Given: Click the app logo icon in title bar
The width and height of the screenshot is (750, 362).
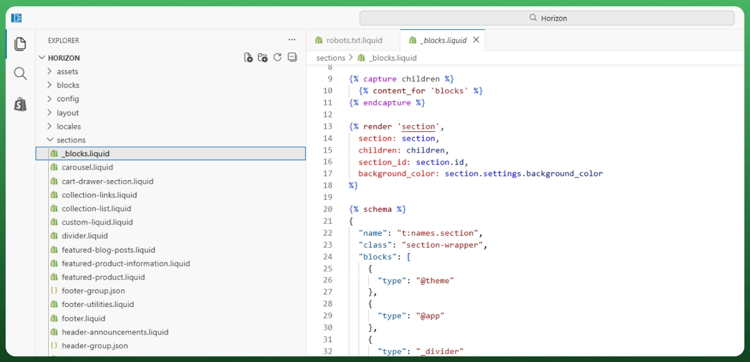Looking at the screenshot, I should (17, 18).
